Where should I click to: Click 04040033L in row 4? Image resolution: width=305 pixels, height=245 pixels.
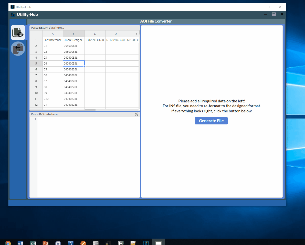(74, 58)
